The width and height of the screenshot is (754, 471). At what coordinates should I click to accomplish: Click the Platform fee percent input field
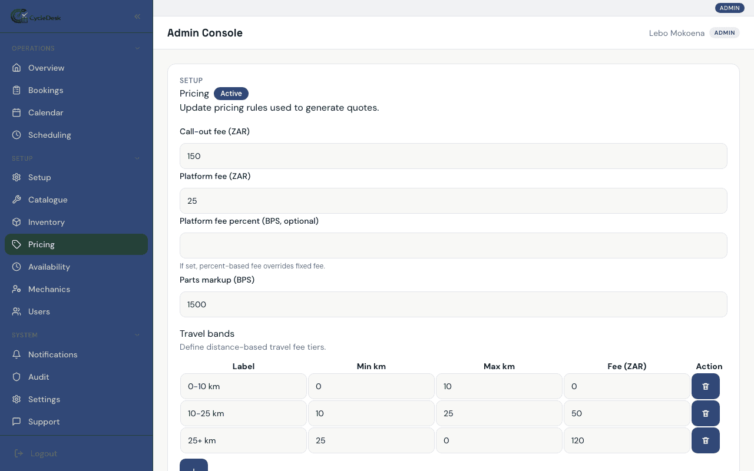(454, 246)
